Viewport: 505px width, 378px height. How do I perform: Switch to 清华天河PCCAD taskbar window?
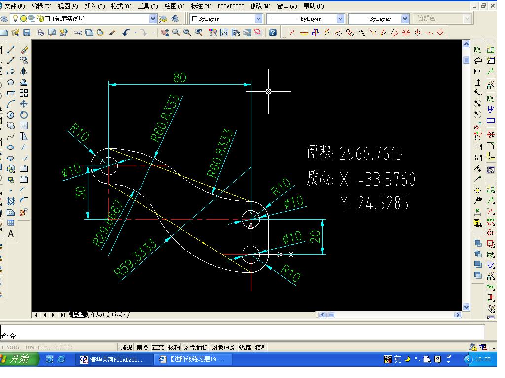coord(113,359)
